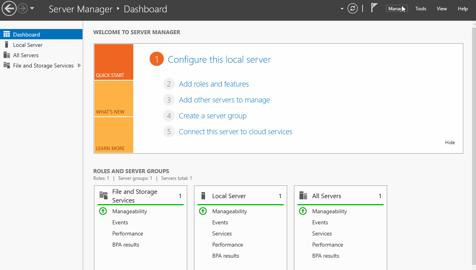This screenshot has width=476, height=270.
Task: Open dropdown arrow beside refresh icon
Action: [x=342, y=9]
